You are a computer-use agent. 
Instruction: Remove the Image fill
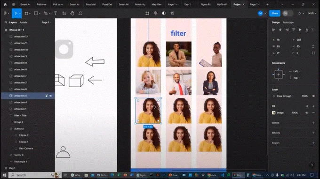coord(313,113)
